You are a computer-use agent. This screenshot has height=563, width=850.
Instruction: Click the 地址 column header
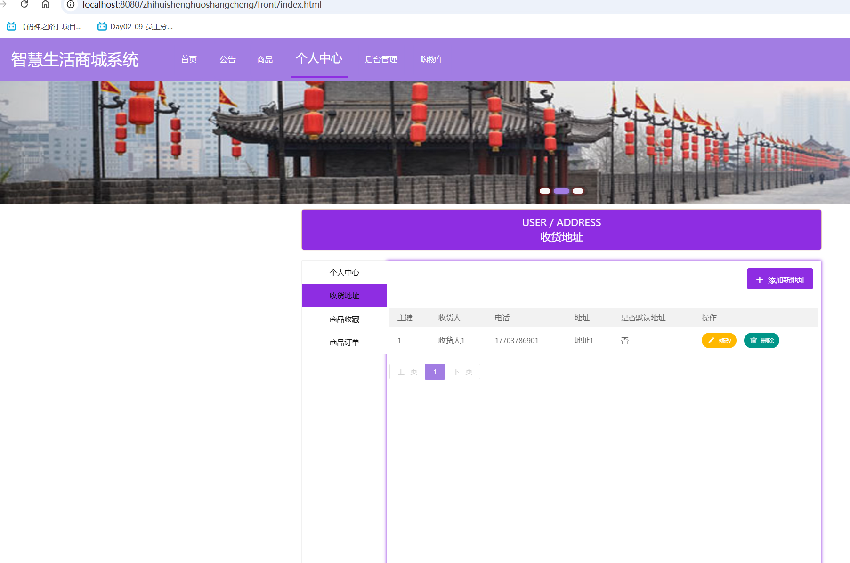click(x=582, y=318)
